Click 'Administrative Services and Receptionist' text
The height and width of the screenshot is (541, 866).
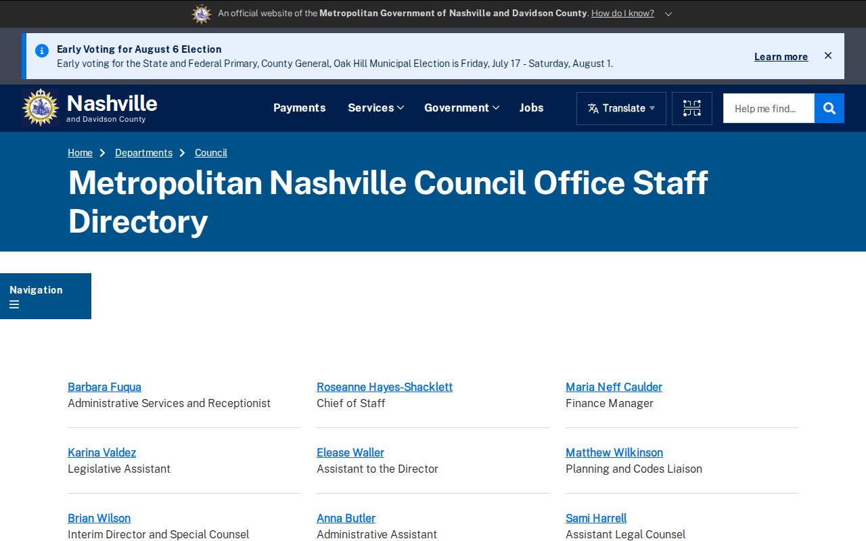pos(168,403)
